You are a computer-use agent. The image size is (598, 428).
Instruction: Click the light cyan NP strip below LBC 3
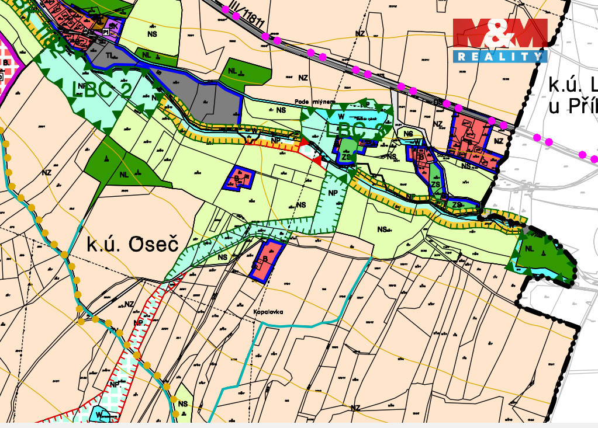coord(333,193)
